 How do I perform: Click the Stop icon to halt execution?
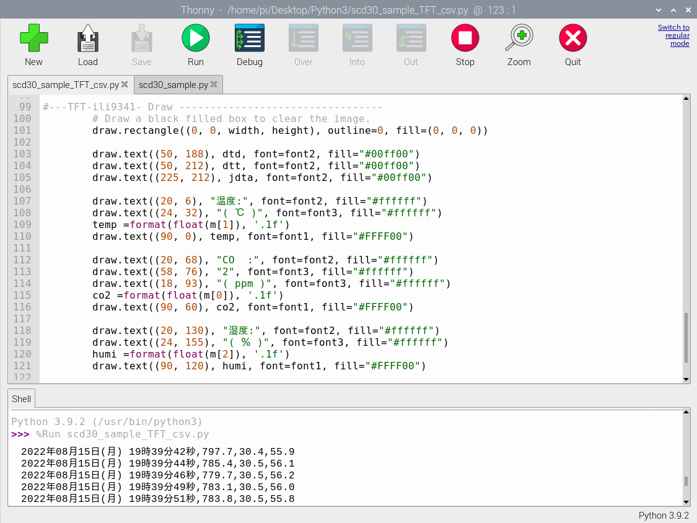tap(465, 38)
